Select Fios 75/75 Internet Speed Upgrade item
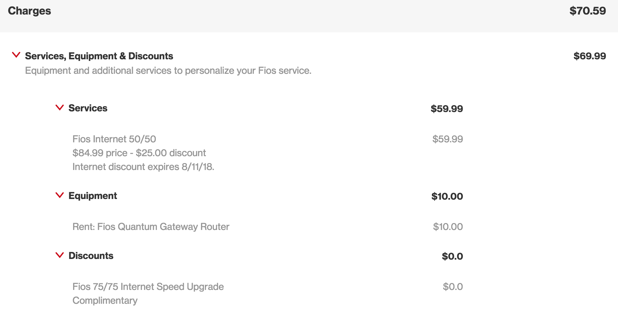Screen dimensions: 618x313 click(148, 287)
